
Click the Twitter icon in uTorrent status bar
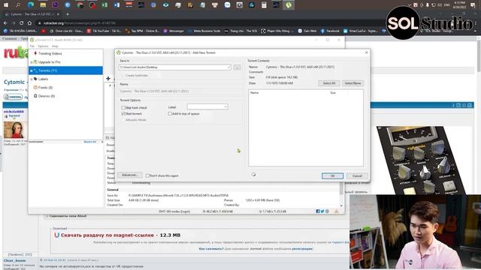(322, 211)
